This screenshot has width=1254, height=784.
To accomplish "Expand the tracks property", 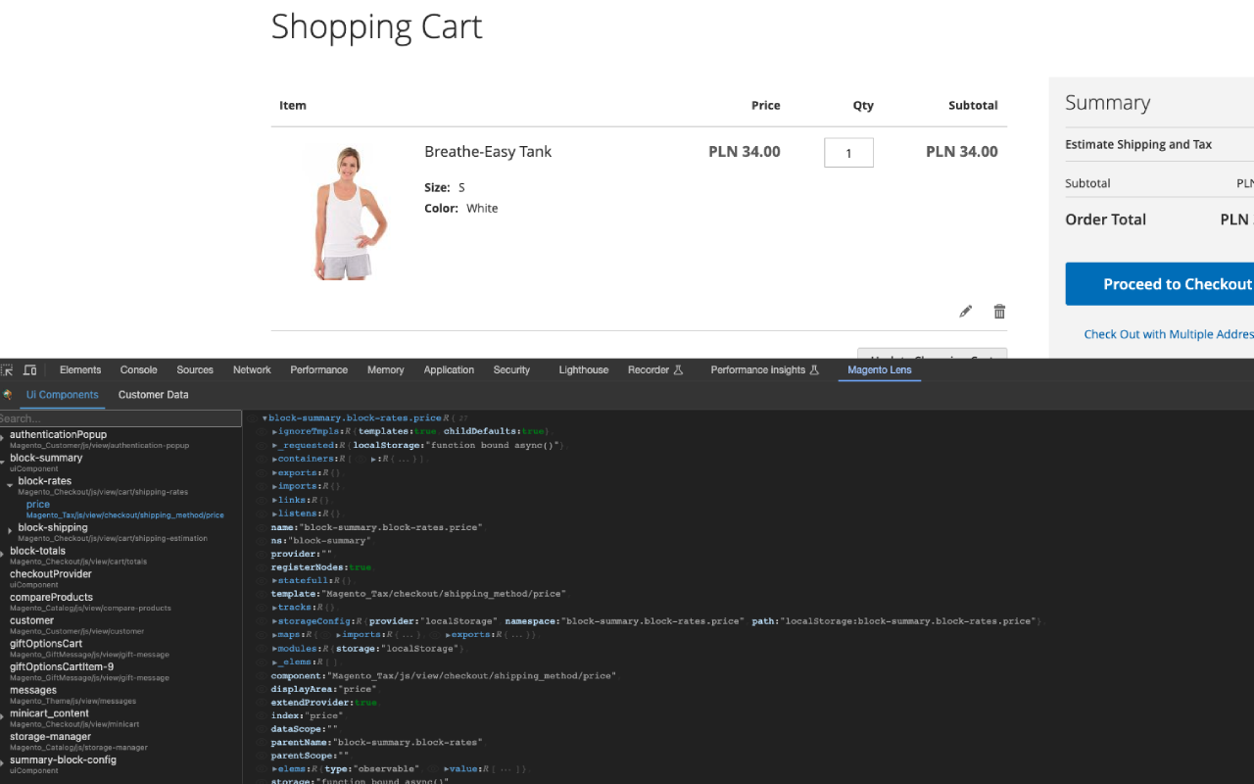I will (x=274, y=608).
